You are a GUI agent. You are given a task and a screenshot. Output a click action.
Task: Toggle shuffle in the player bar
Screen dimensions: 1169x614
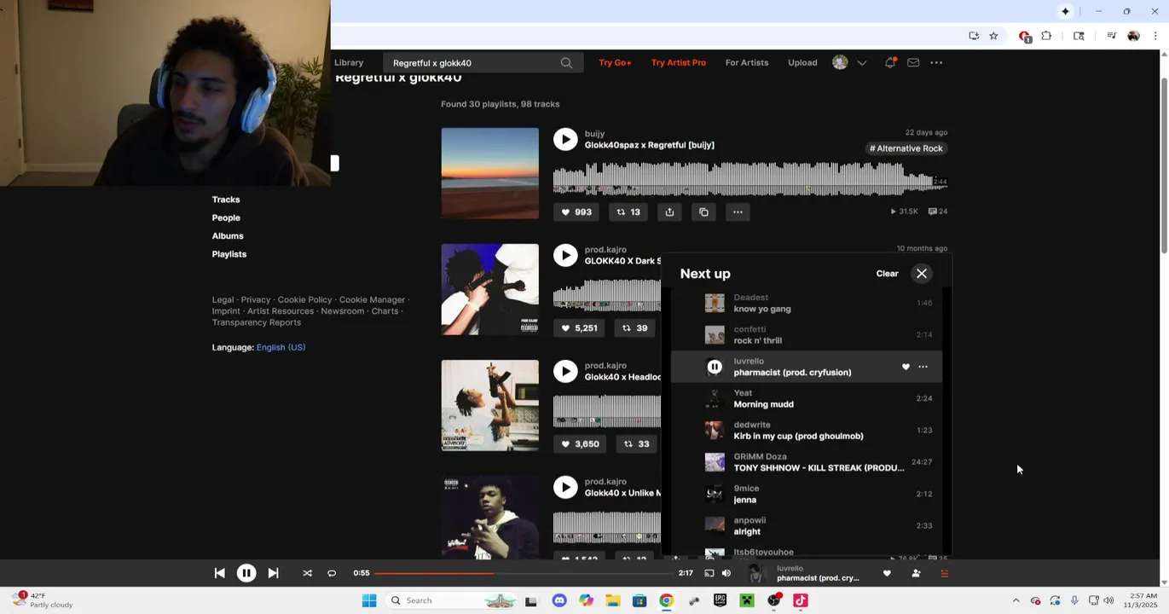[x=307, y=573]
